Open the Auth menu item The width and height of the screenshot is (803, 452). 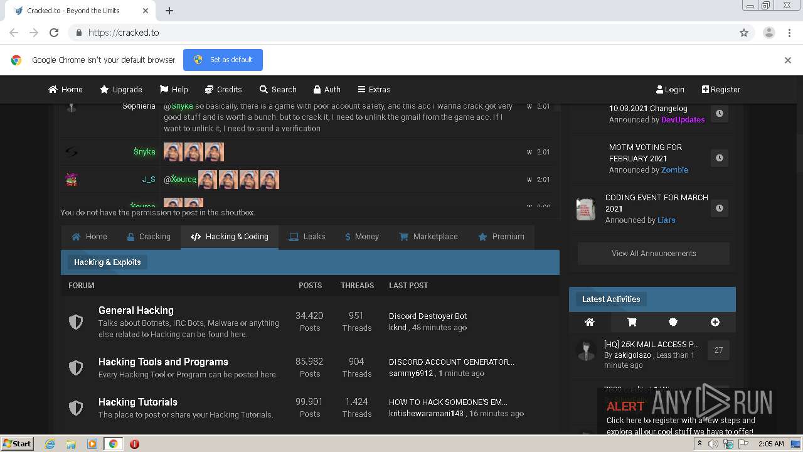click(326, 89)
